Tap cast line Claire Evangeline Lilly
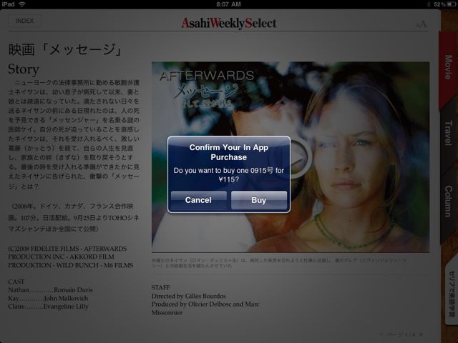Screen dimensions: 458x343 coord(48,307)
